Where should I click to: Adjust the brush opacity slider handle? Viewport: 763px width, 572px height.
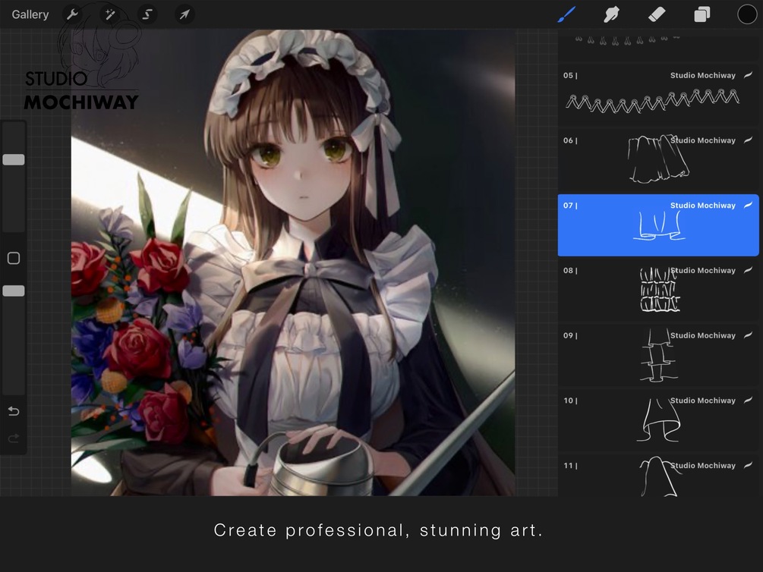pyautogui.click(x=14, y=291)
